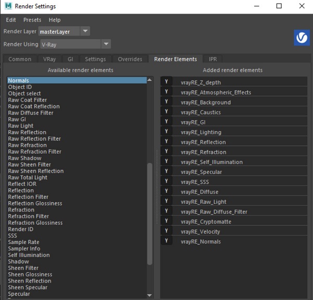Select the vrayRE_Velocity added element

(200, 232)
